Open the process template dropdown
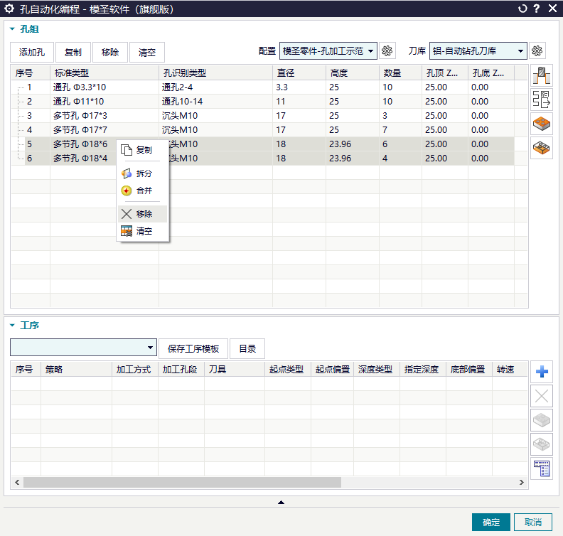This screenshot has height=536, width=563. [83, 348]
